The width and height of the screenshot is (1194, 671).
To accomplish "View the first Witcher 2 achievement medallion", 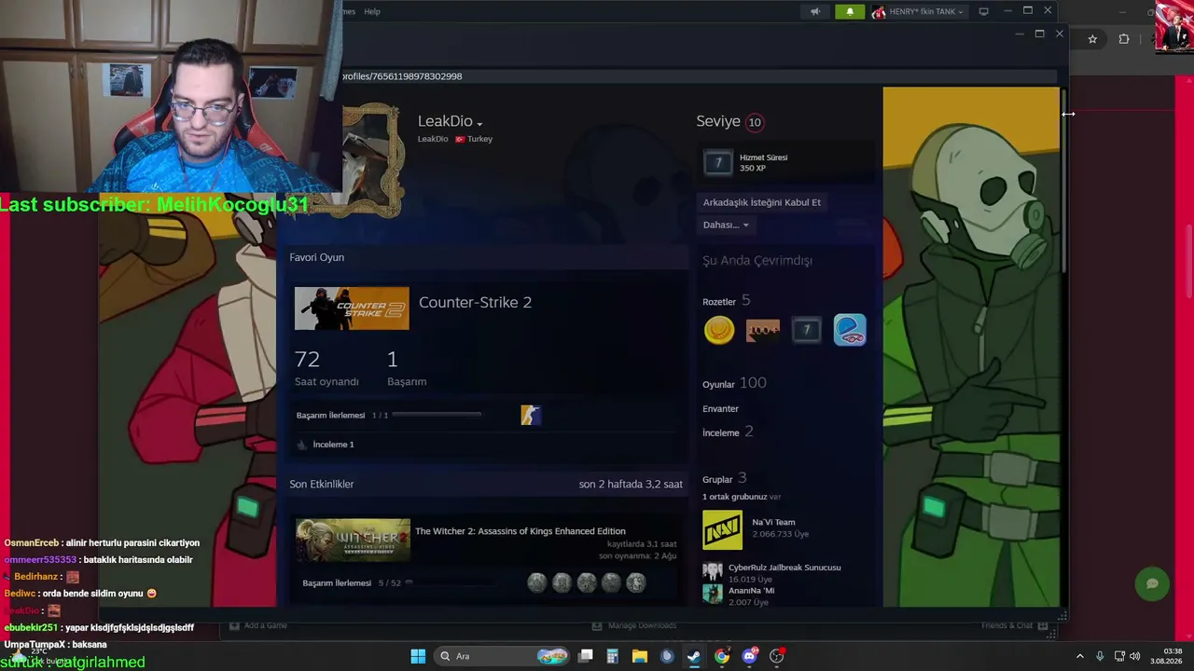I will coord(537,582).
